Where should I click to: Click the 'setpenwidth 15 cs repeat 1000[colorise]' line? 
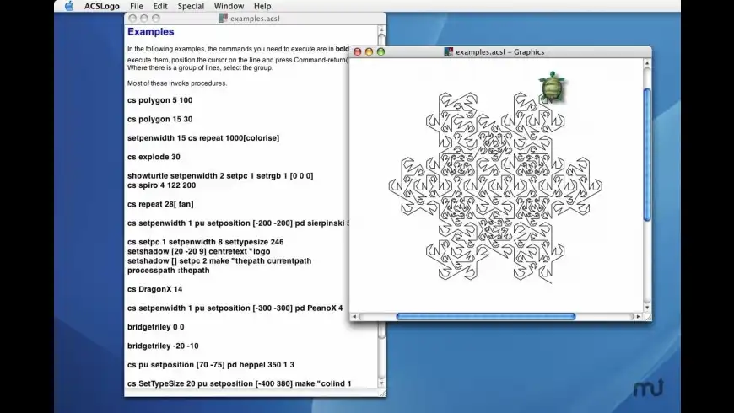click(203, 138)
